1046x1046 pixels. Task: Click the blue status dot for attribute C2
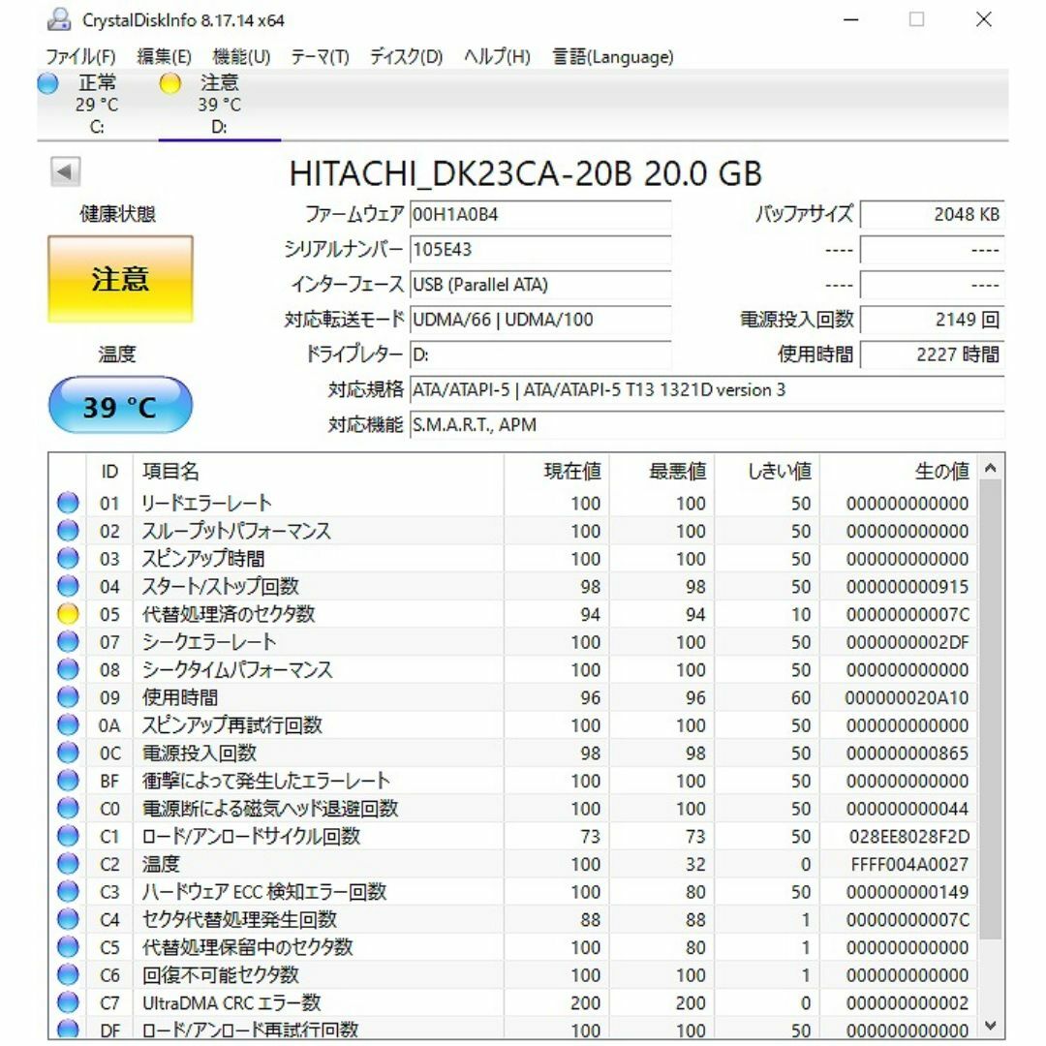(x=68, y=864)
